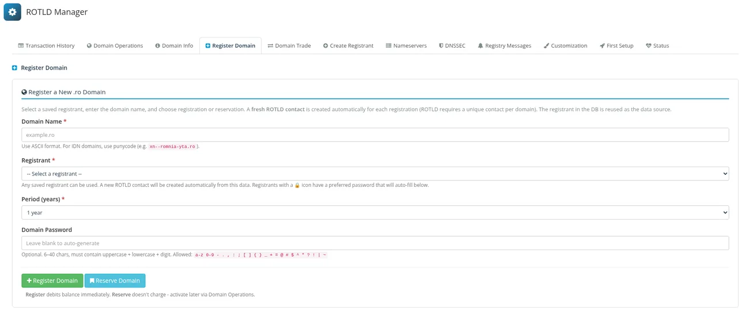Focus the Domain Name input field
Screen dimensions: 749x322
(375, 135)
